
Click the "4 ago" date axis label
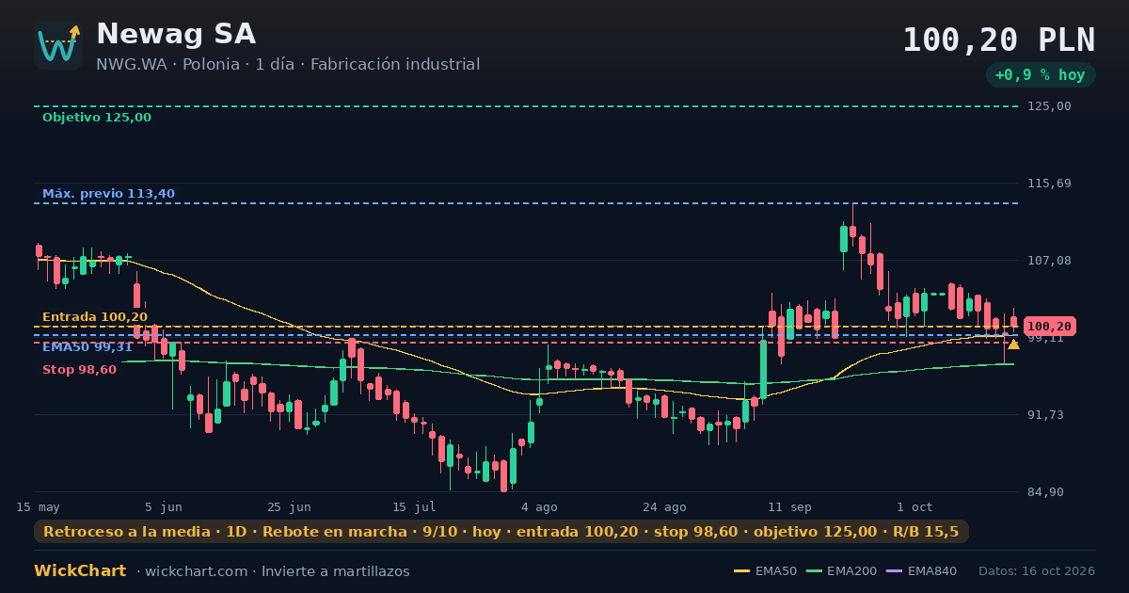click(539, 507)
